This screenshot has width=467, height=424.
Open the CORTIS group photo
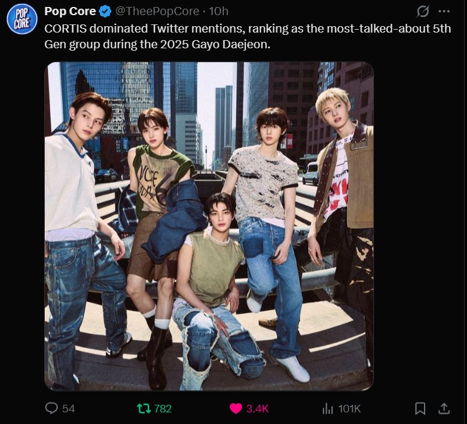coord(209,226)
